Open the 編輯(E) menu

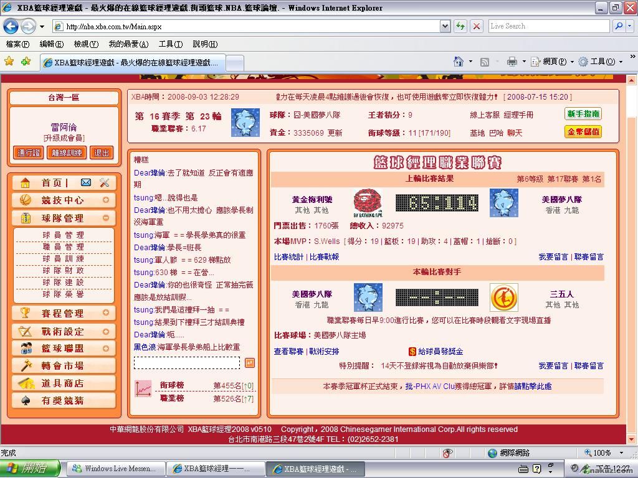coord(52,44)
